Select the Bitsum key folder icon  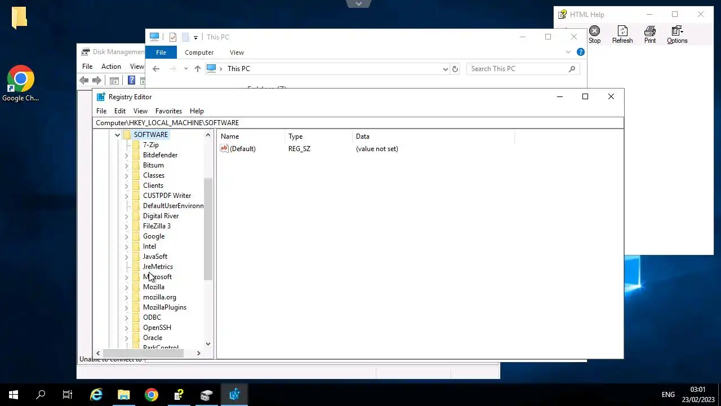[136, 165]
